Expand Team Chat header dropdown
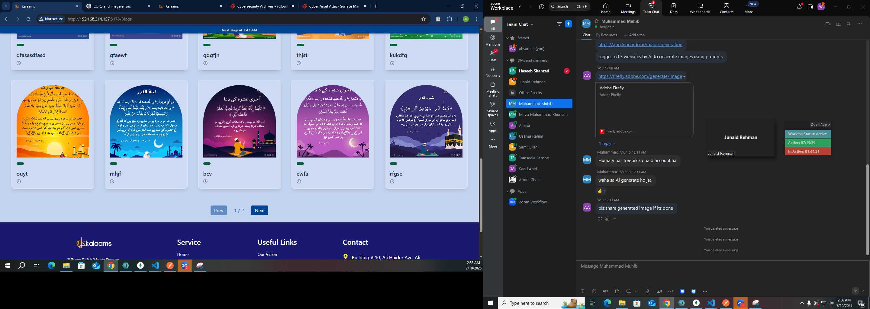870x309 pixels. click(532, 24)
